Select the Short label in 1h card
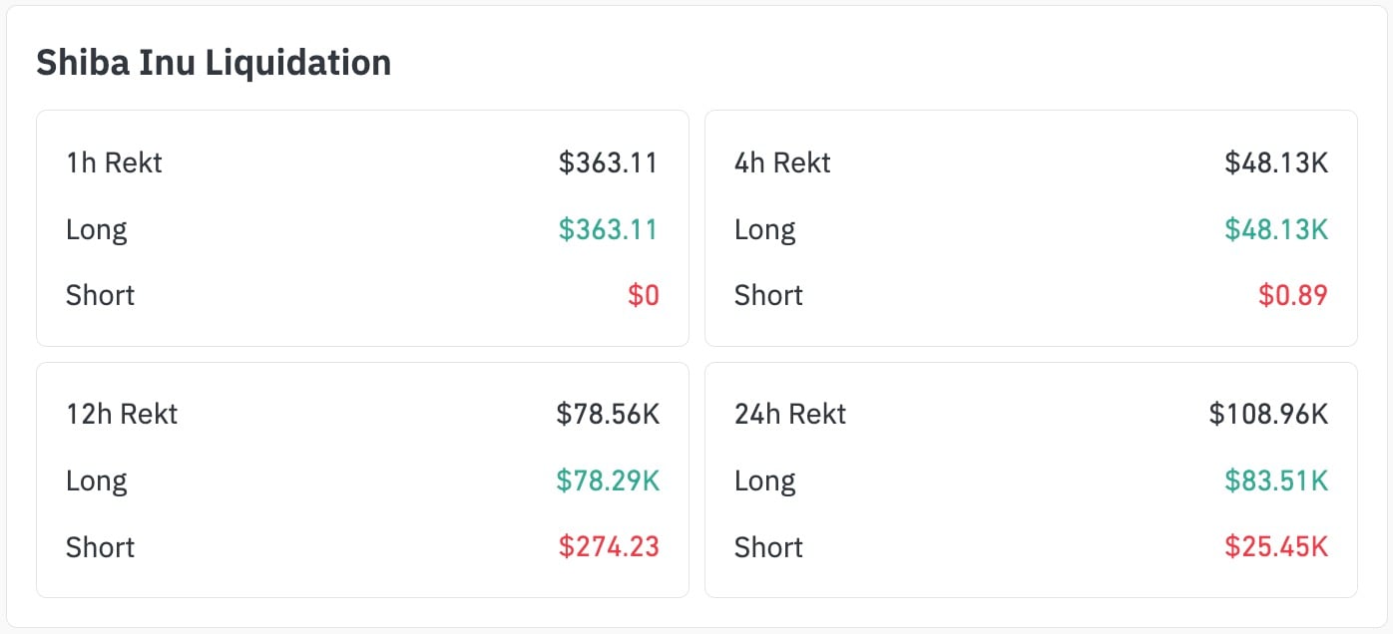Image resolution: width=1393 pixels, height=634 pixels. (x=100, y=296)
